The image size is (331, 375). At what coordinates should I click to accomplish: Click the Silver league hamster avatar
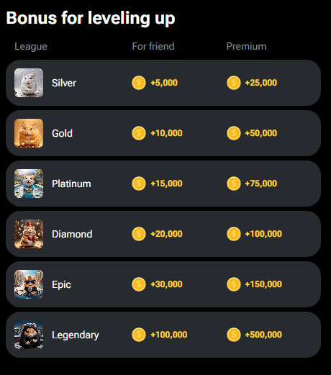[x=29, y=83]
